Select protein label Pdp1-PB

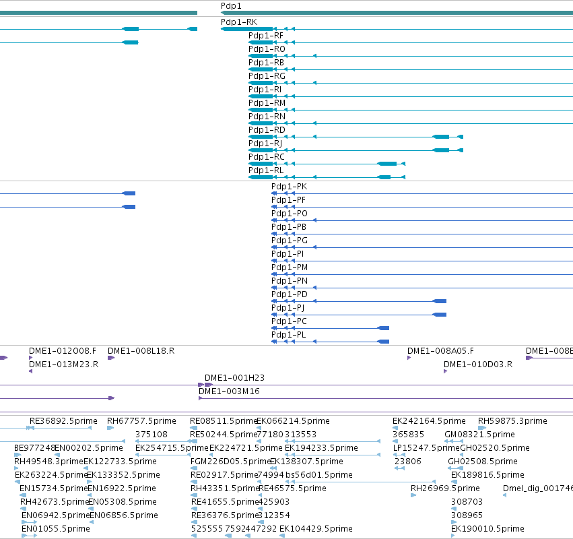click(289, 227)
